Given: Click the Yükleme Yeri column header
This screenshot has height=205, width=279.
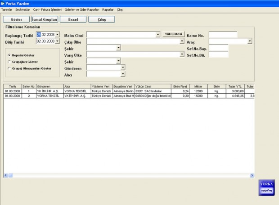Looking at the screenshot, I should click(102, 87).
